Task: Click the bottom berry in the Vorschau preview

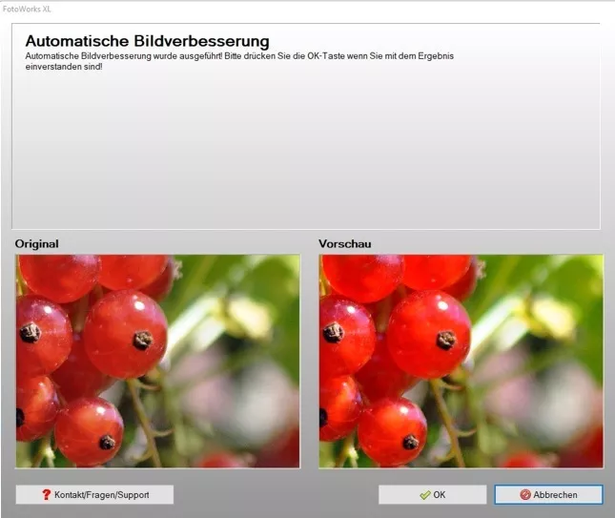Action: [391, 431]
